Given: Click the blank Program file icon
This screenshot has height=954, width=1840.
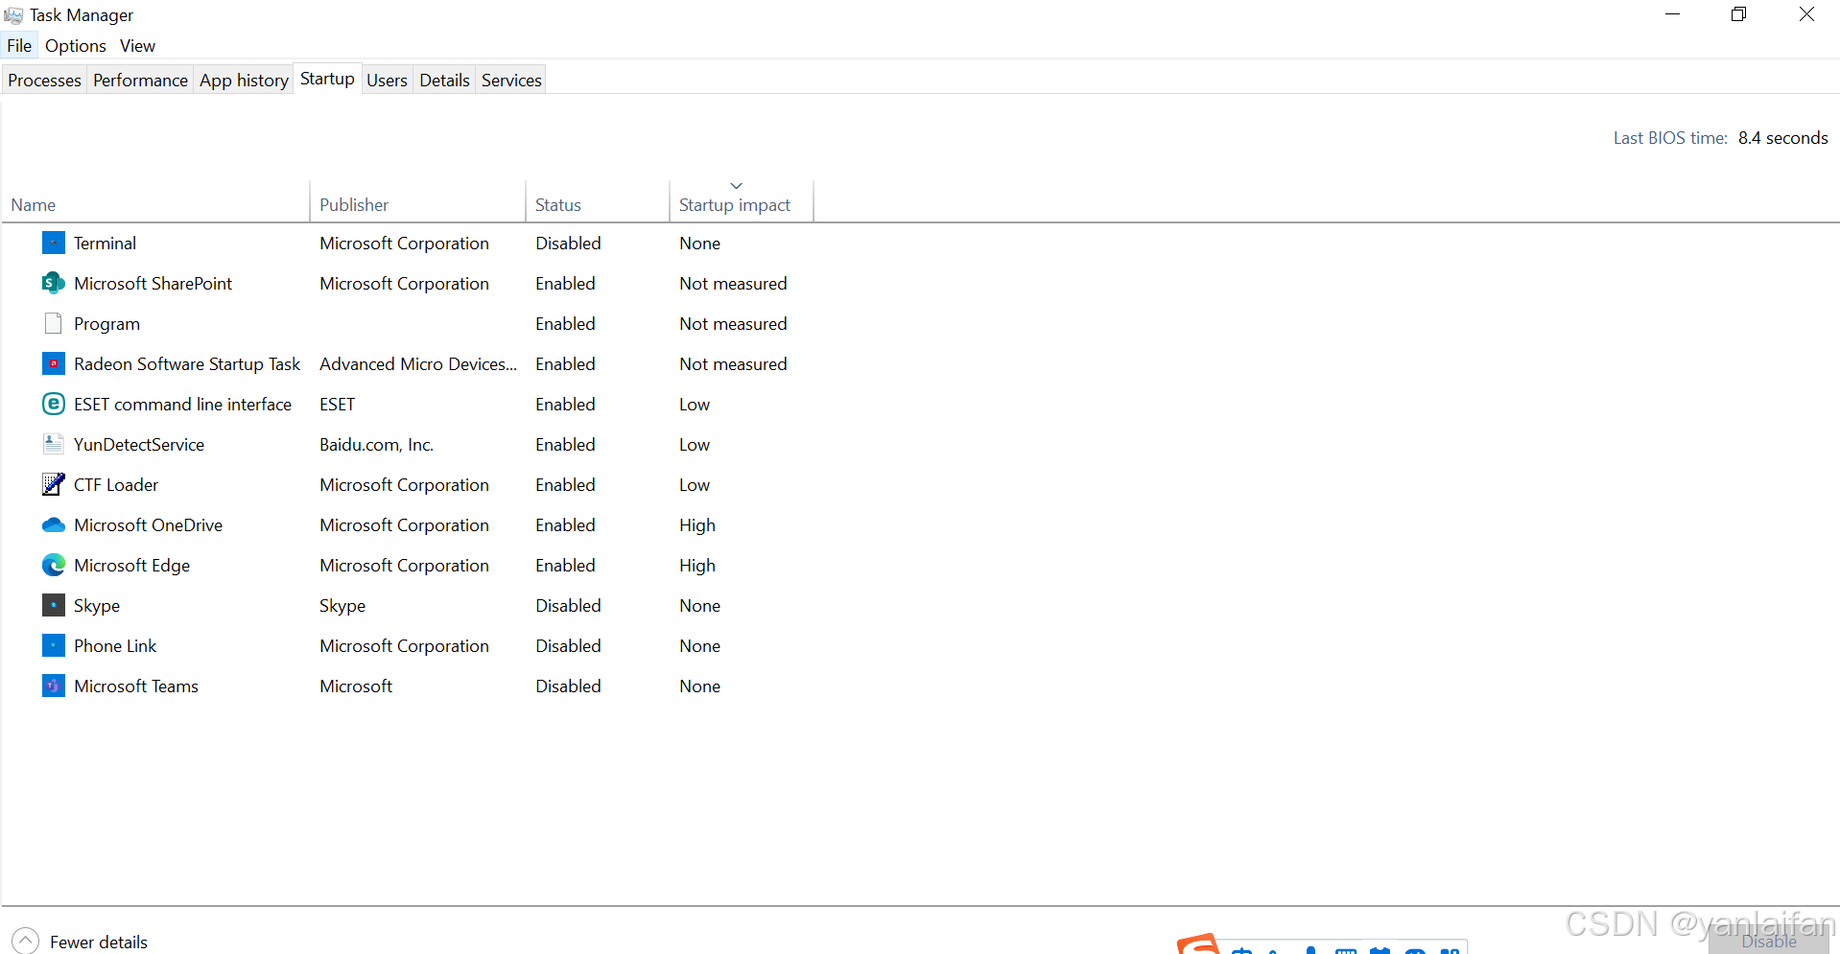Looking at the screenshot, I should (x=54, y=324).
